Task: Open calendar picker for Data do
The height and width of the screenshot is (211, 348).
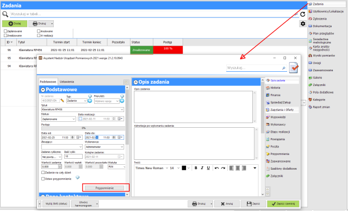Action: point(120,138)
